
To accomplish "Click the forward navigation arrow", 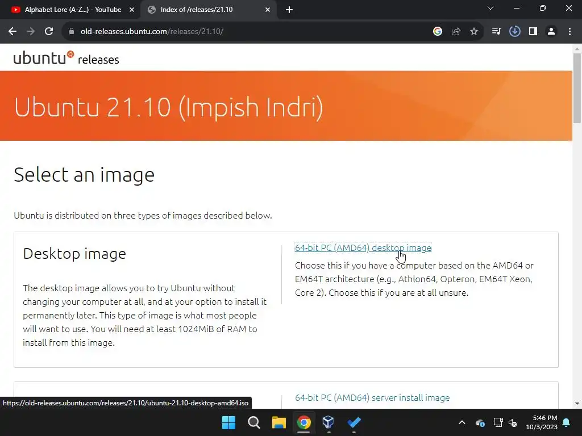I will point(31,32).
